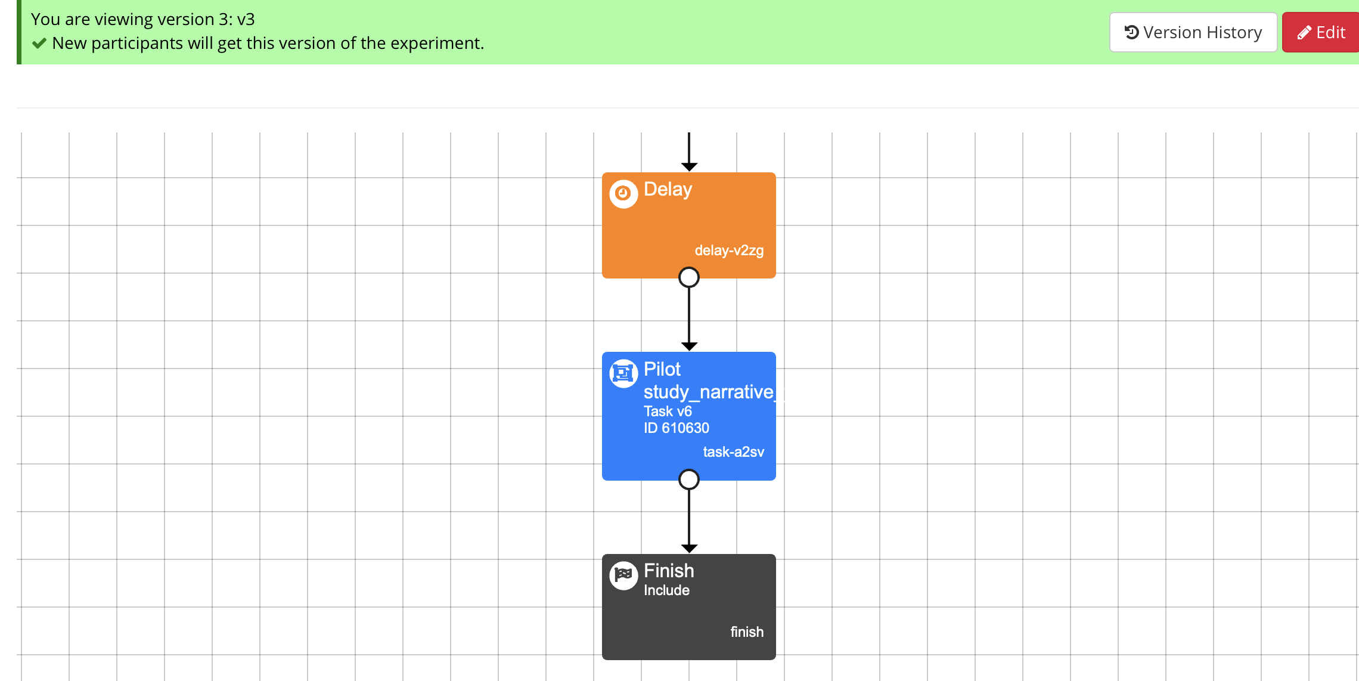Viewport: 1359px width, 681px height.
Task: Click the finish node key label
Action: pyautogui.click(x=747, y=632)
